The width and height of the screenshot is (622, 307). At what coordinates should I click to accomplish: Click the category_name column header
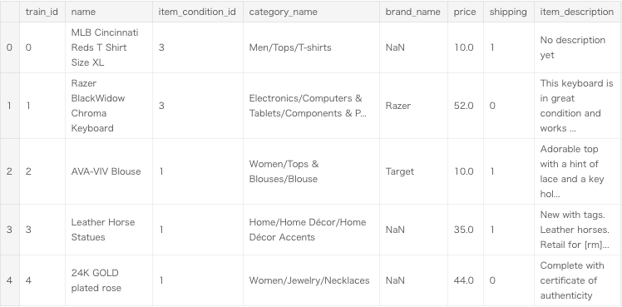click(x=311, y=12)
